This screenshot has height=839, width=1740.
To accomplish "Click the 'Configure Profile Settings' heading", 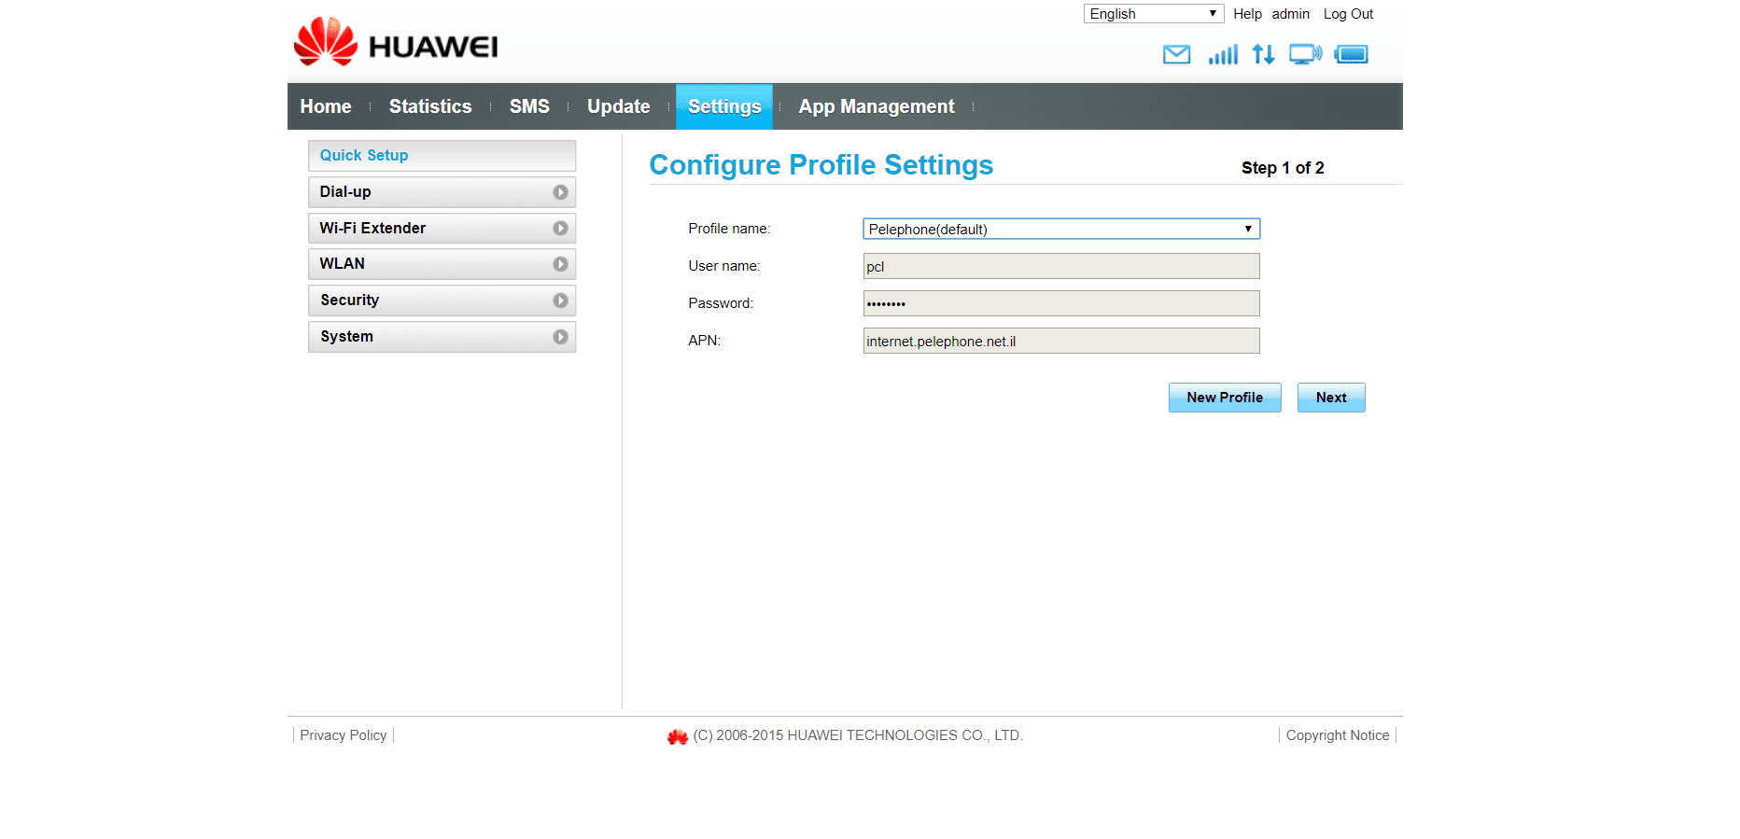I will pos(821,165).
